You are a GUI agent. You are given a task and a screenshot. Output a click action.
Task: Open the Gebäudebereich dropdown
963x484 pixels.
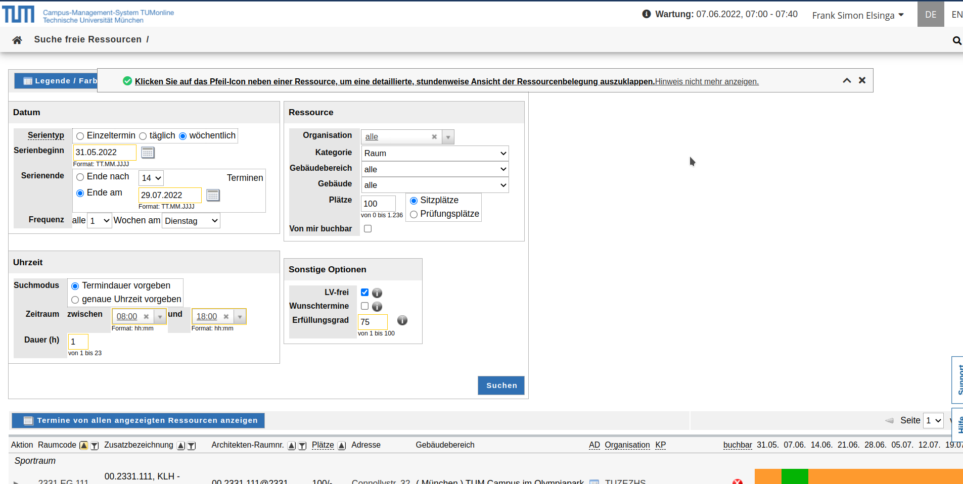pyautogui.click(x=435, y=169)
